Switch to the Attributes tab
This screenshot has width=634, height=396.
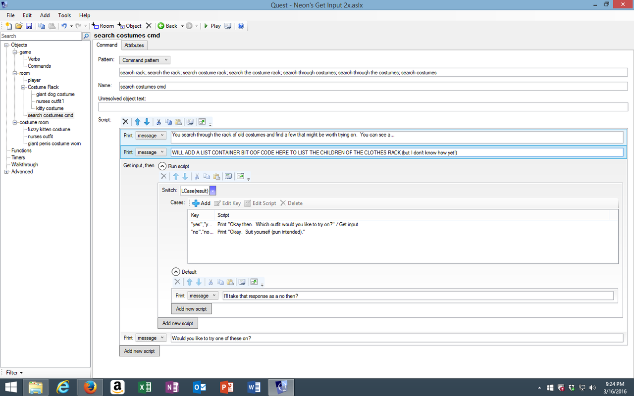click(134, 45)
